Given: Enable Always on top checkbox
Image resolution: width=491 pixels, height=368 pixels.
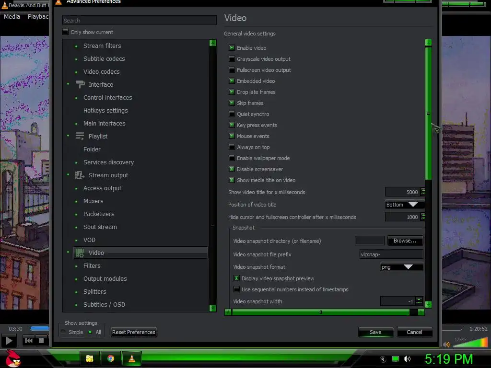Looking at the screenshot, I should (232, 147).
